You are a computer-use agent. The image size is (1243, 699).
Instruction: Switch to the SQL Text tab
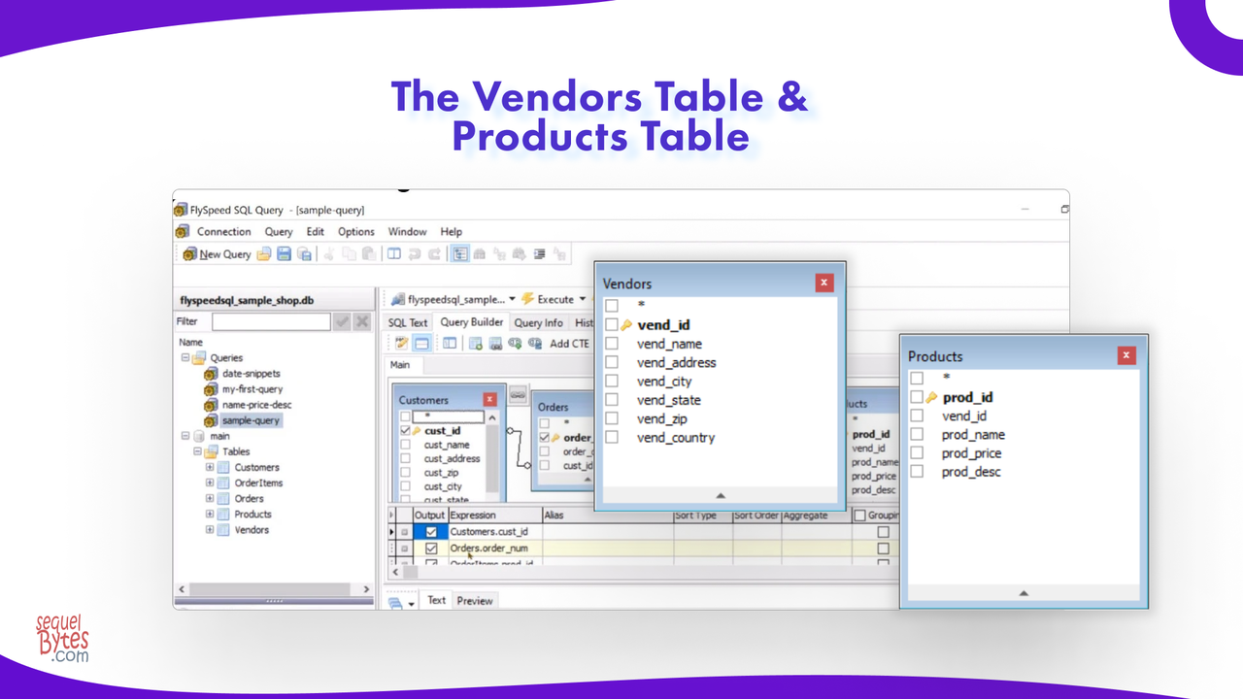(x=408, y=322)
